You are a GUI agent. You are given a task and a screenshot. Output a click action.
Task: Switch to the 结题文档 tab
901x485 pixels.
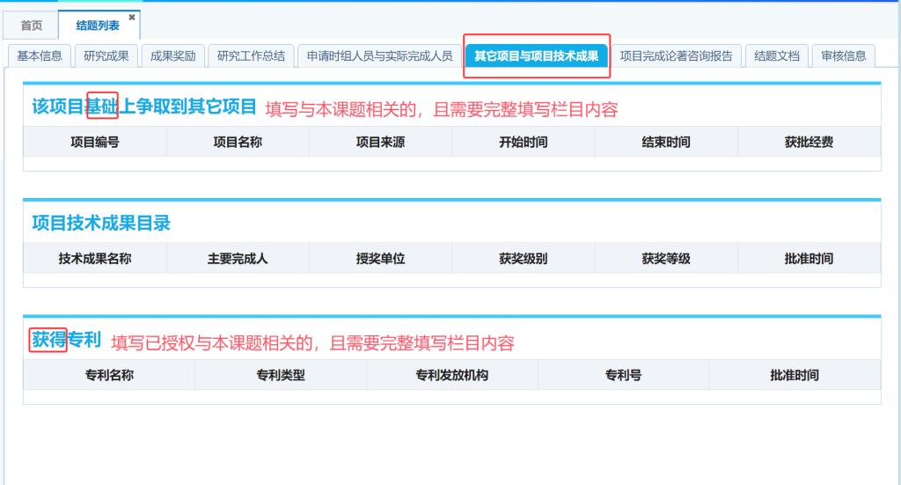pyautogui.click(x=777, y=55)
